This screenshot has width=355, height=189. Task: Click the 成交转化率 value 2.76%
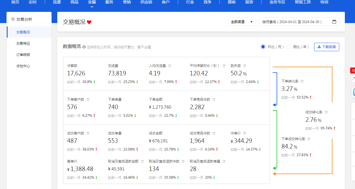[313, 120]
